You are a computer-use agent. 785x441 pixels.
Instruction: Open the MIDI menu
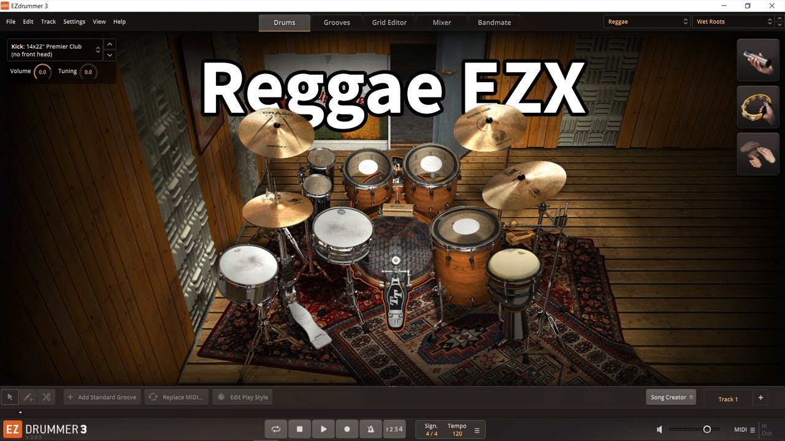pyautogui.click(x=745, y=430)
